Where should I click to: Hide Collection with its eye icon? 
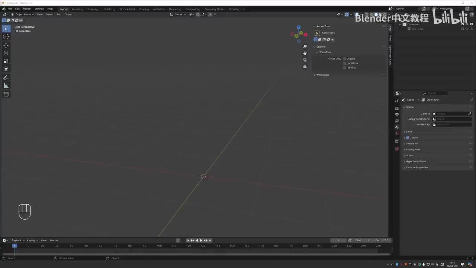click(467, 24)
